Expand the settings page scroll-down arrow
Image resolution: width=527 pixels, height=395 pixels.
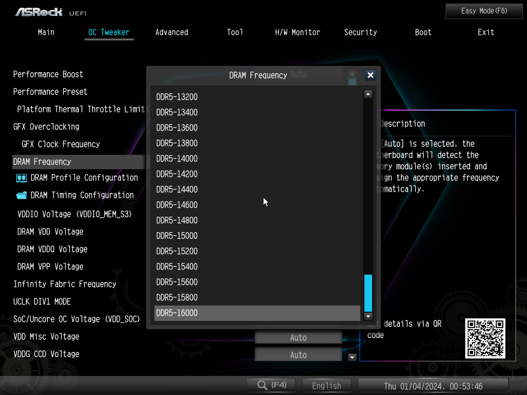pyautogui.click(x=353, y=357)
